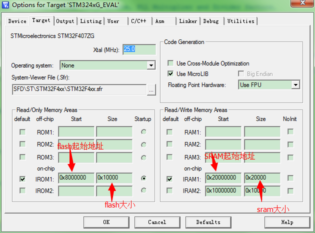The width and height of the screenshot is (315, 233).
Task: Enable NoInit for RAM1
Action: coord(290,132)
